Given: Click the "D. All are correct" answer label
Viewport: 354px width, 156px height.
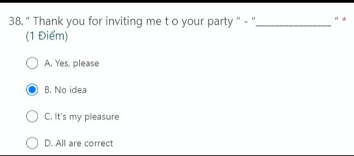Looking at the screenshot, I should (78, 143).
